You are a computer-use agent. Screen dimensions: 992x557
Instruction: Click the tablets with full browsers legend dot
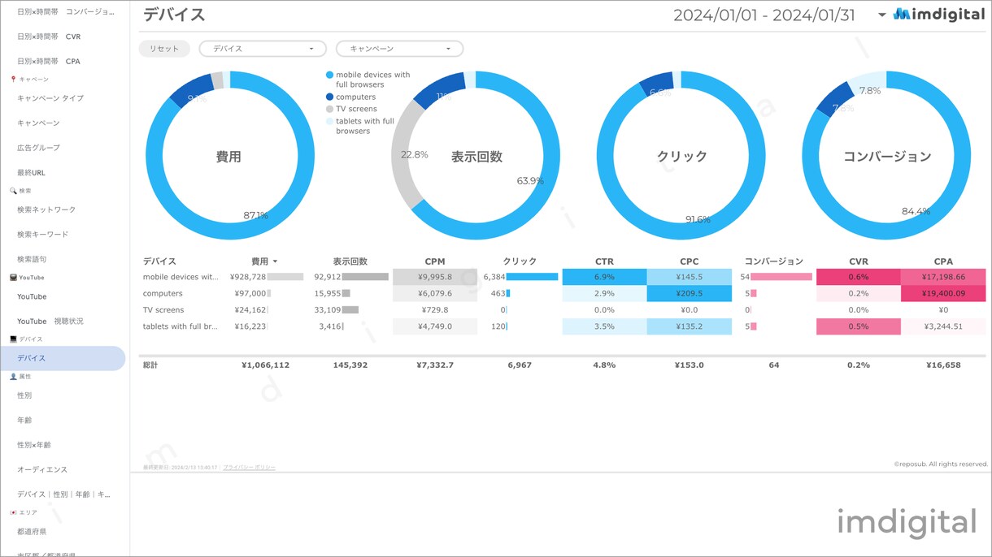pos(329,122)
